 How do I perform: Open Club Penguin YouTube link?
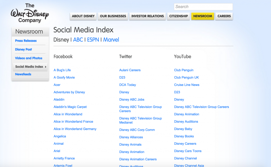point(184,70)
